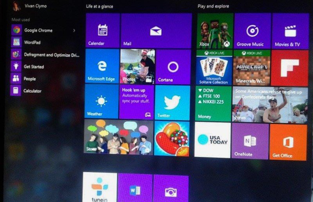Open the Mail tile
This screenshot has height=202, width=313.
coord(156,31)
